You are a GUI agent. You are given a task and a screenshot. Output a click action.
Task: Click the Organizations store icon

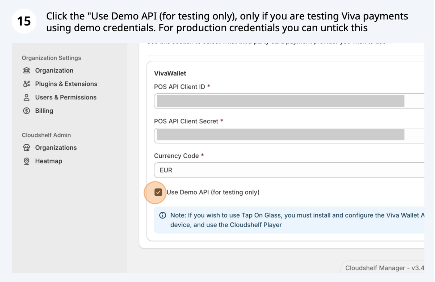(27, 148)
